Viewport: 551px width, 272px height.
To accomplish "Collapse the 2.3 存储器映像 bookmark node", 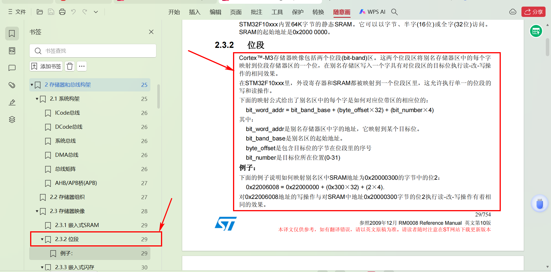I will coord(37,211).
